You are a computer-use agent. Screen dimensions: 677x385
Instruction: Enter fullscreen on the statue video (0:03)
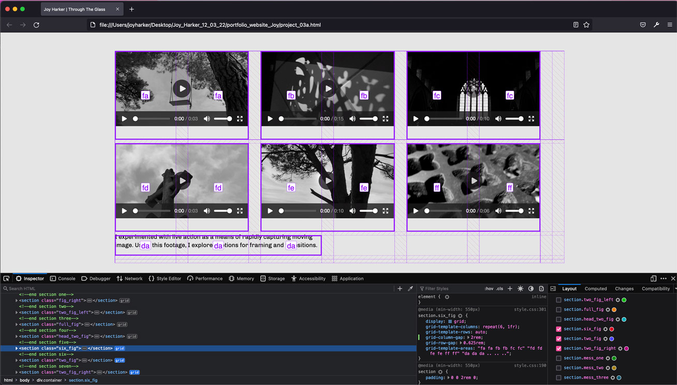click(240, 211)
